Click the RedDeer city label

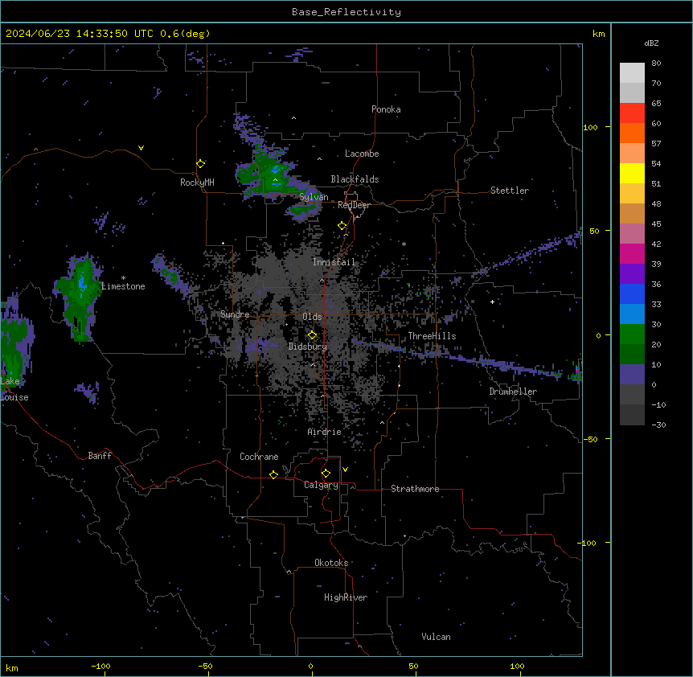[354, 205]
